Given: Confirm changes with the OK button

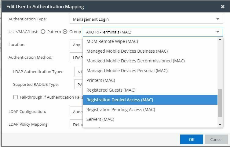Looking at the screenshot, I should (x=192, y=139).
